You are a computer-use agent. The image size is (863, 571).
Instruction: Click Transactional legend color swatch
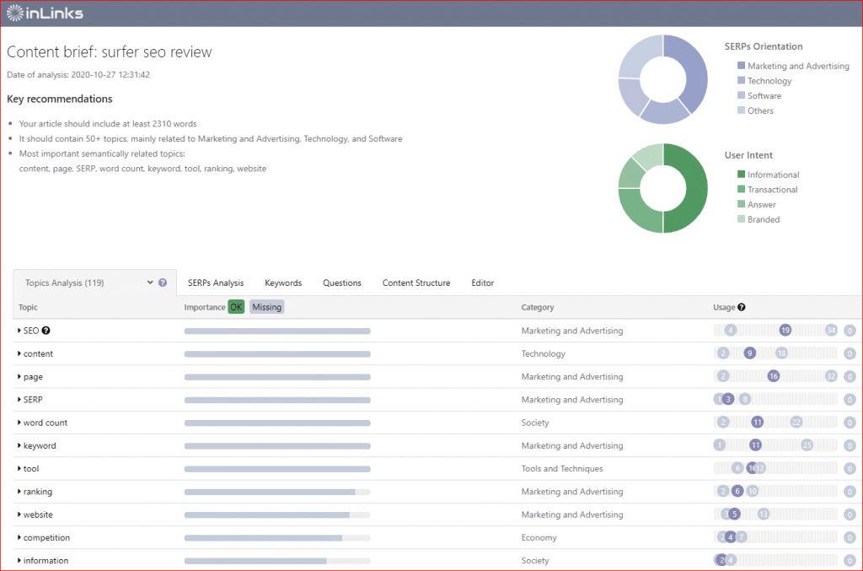point(741,189)
